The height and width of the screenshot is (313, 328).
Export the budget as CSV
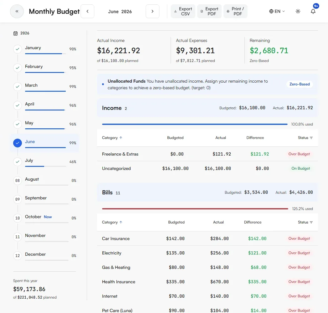pos(183,11)
